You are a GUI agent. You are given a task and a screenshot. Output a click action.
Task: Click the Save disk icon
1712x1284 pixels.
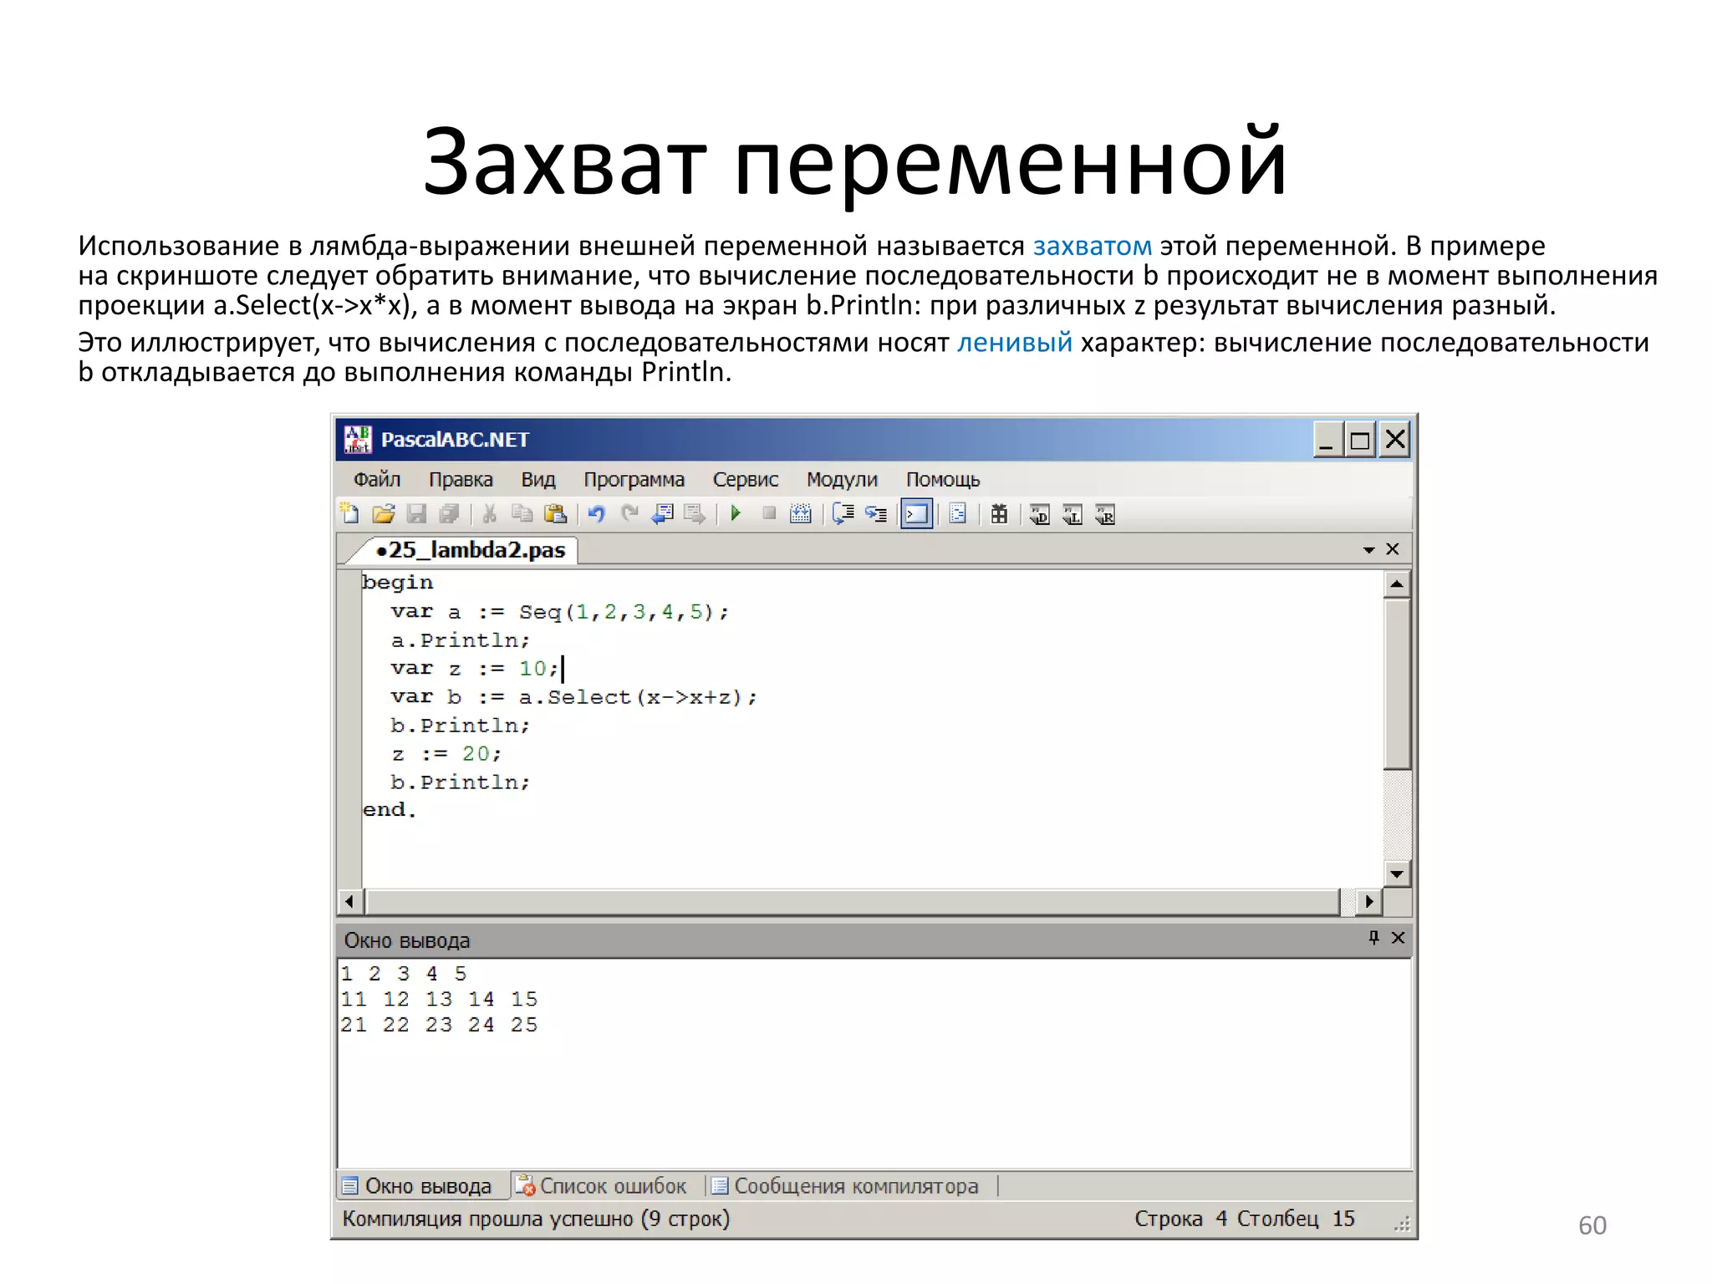[416, 513]
